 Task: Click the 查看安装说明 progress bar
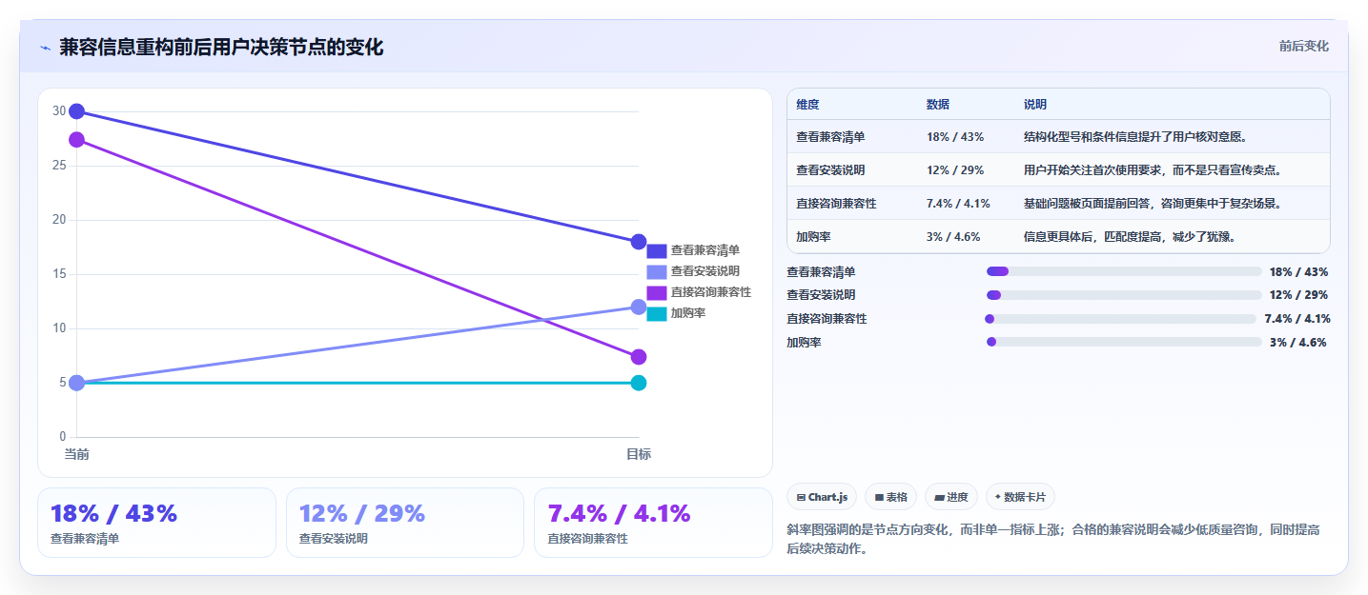1124,295
